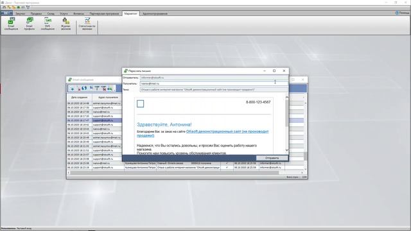Click the checkmark in the Оплата заказа row
The image size is (411, 231).
coord(227,163)
